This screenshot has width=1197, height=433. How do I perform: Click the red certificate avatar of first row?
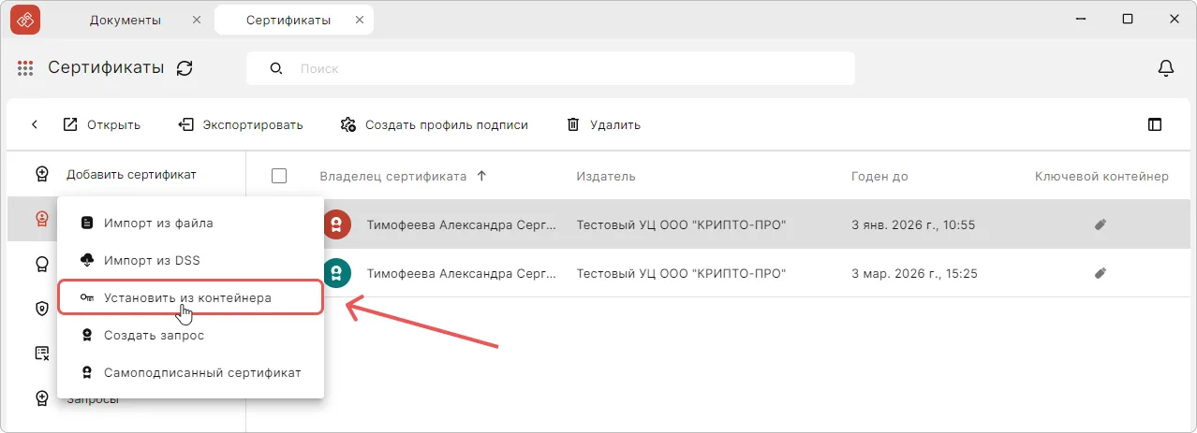click(337, 224)
